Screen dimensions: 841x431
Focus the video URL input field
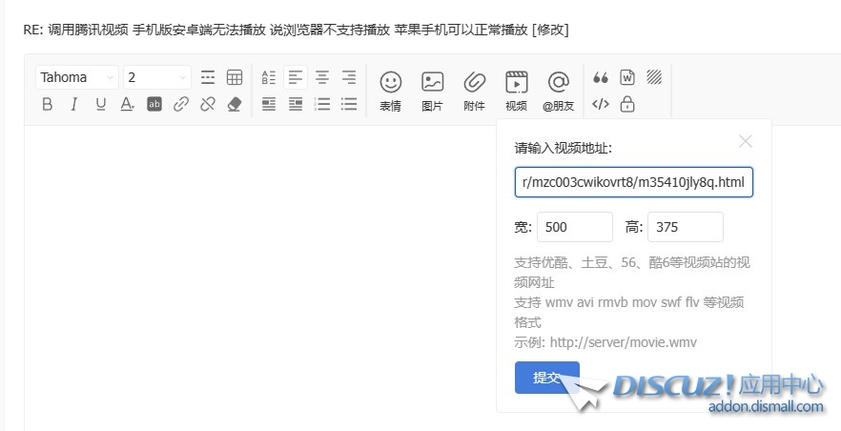pos(634,182)
